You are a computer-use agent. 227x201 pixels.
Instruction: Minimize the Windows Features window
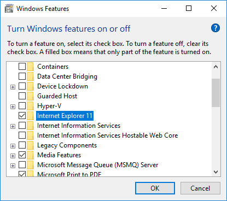click(164, 8)
